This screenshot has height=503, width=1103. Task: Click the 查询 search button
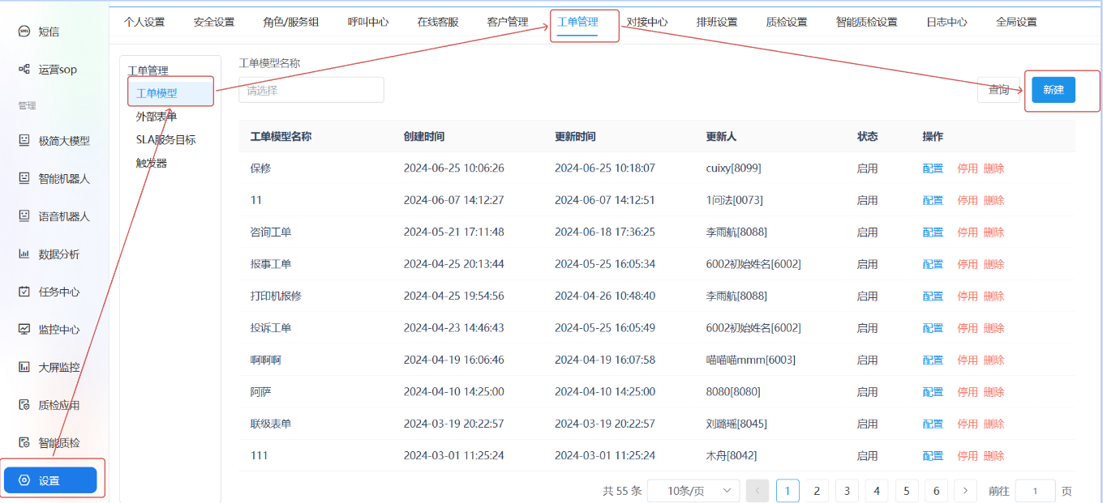coord(999,90)
